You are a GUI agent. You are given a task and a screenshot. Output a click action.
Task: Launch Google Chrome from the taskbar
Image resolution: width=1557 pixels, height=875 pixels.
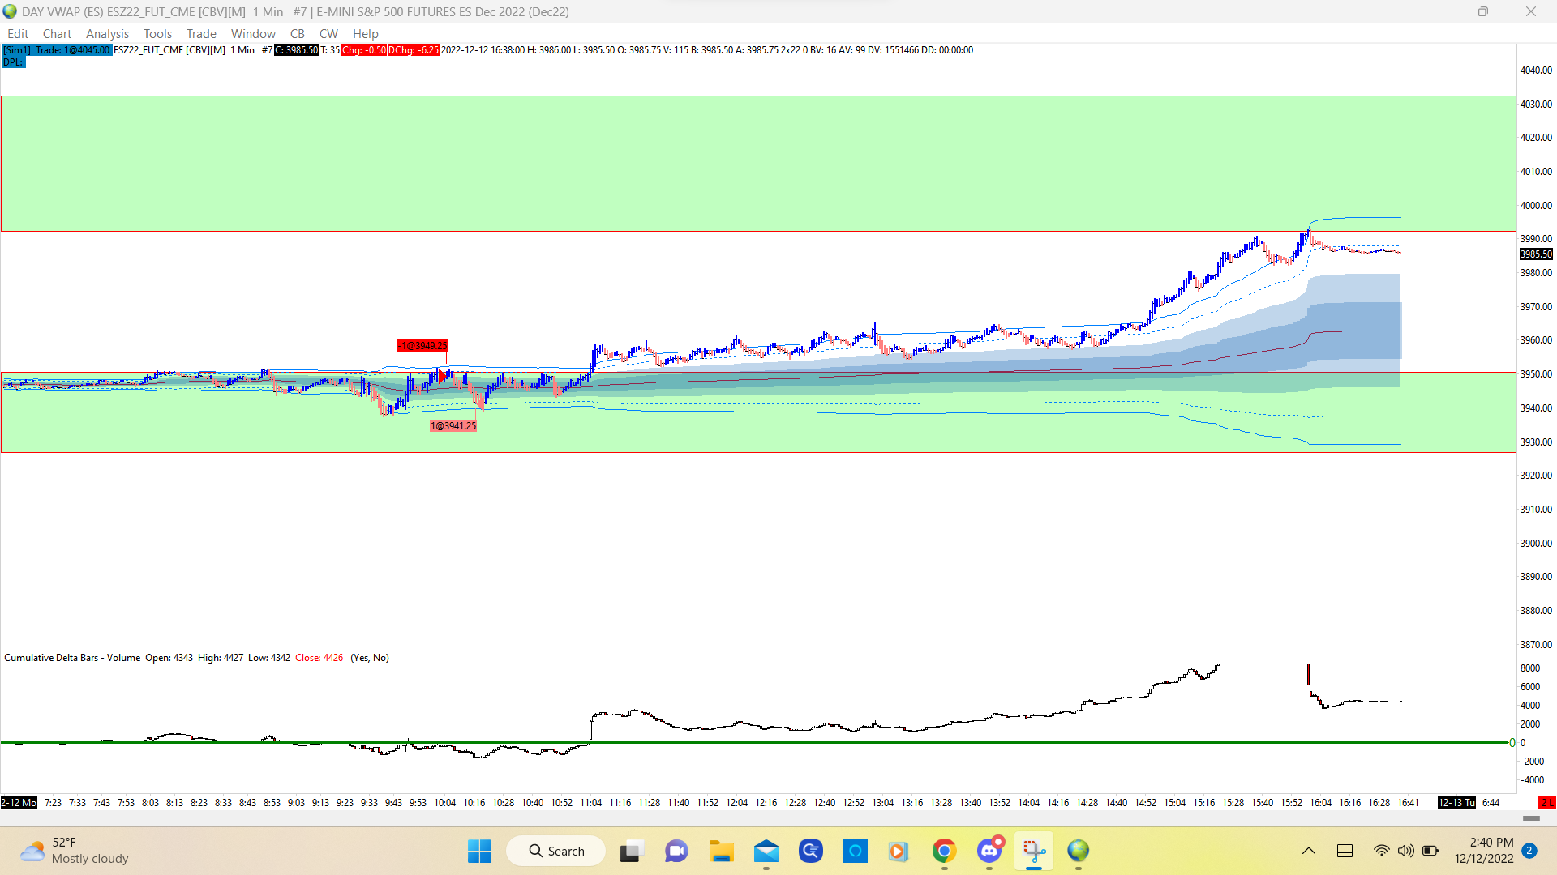tap(944, 851)
